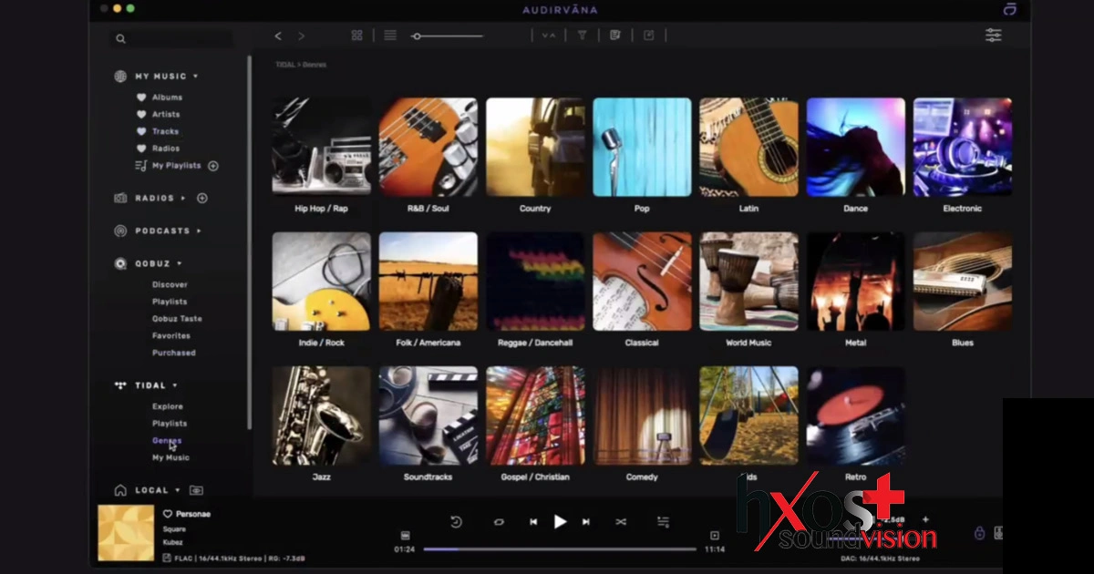Open Qobuz Discover page
The width and height of the screenshot is (1094, 574).
pyautogui.click(x=170, y=284)
